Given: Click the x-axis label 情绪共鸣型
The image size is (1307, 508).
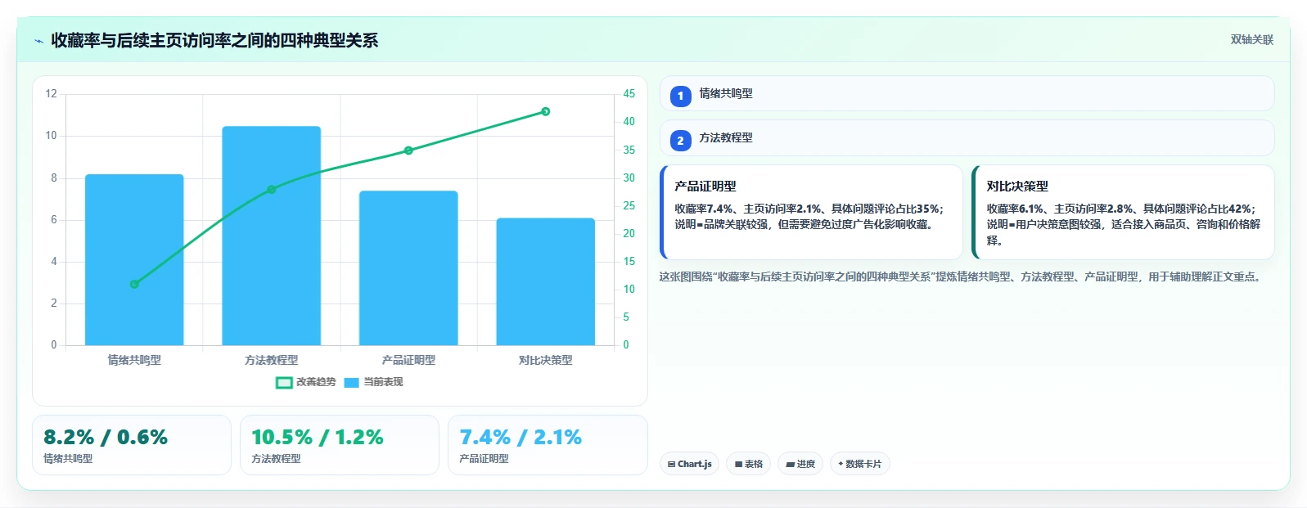Looking at the screenshot, I should [134, 360].
